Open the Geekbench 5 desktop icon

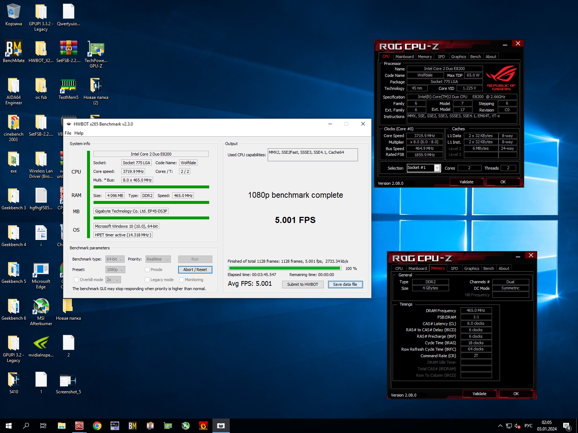click(14, 272)
